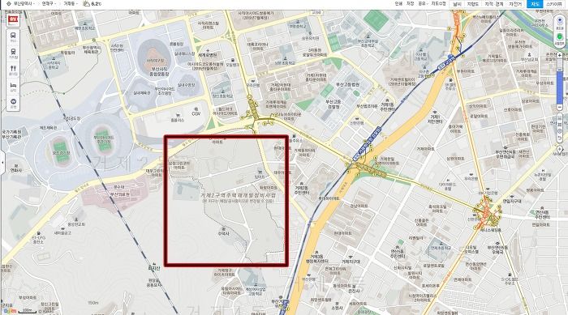568x315 pixels.
Task: Show lodging using the bed sidebar icon
Action: tap(13, 87)
